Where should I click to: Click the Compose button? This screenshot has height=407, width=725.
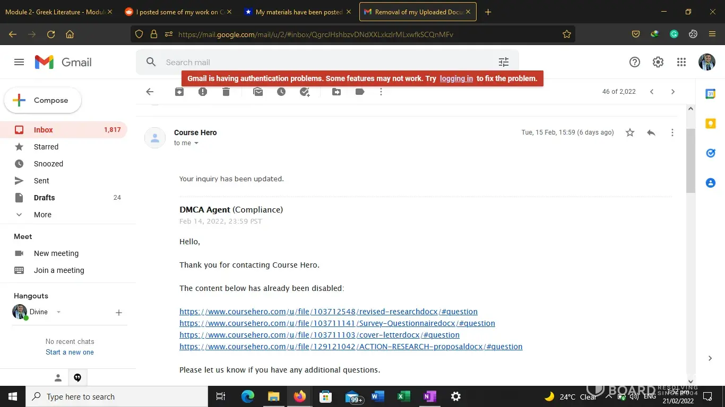(43, 100)
